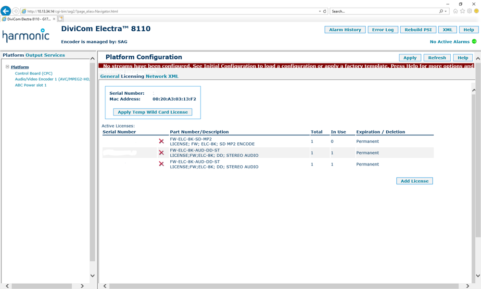481x289 pixels.
Task: Open the browser home icon
Action: click(x=455, y=11)
